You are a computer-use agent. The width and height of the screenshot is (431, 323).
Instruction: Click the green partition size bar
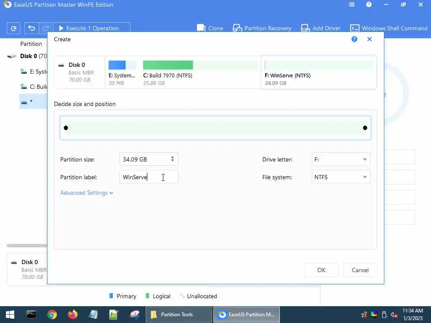(215, 128)
